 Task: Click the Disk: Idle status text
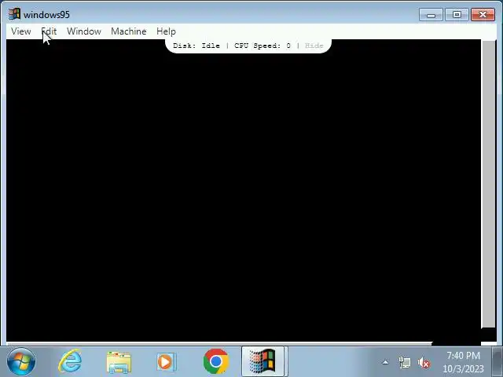click(196, 46)
